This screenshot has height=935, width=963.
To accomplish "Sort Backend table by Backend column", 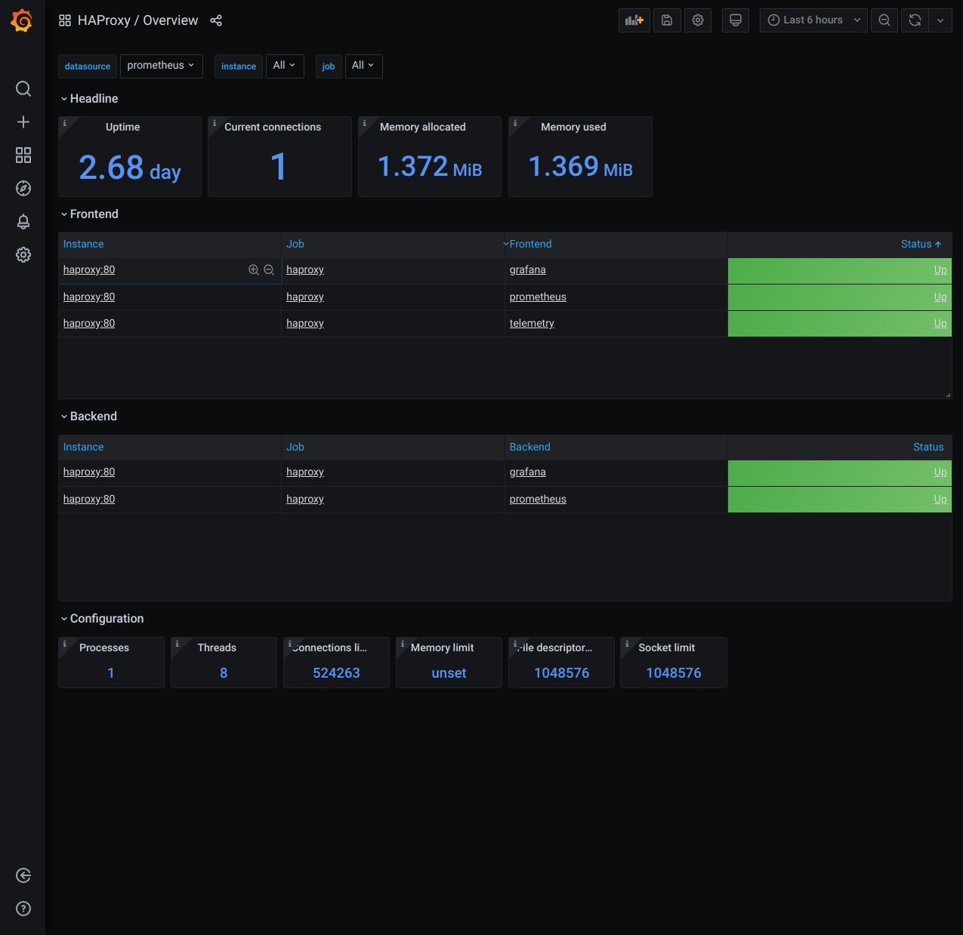I will tap(529, 448).
